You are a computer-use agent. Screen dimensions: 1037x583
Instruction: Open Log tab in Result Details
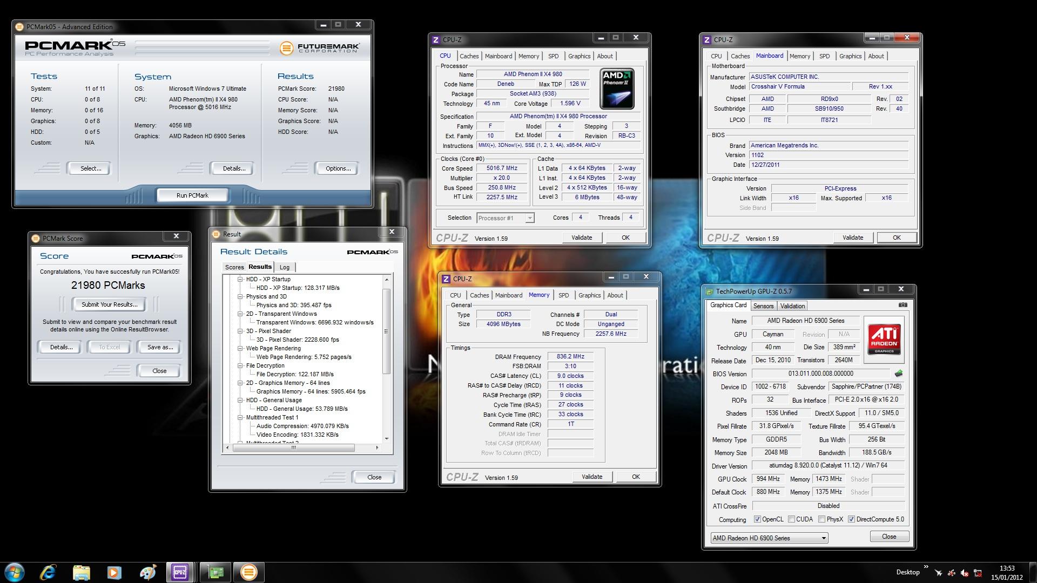click(x=285, y=267)
